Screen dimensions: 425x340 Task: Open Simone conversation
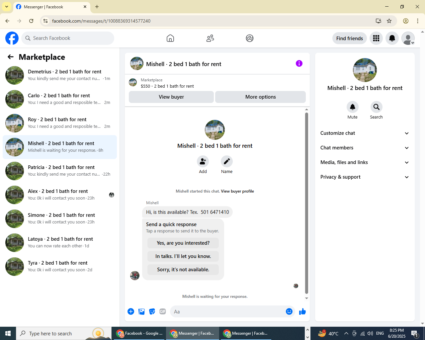click(x=60, y=219)
